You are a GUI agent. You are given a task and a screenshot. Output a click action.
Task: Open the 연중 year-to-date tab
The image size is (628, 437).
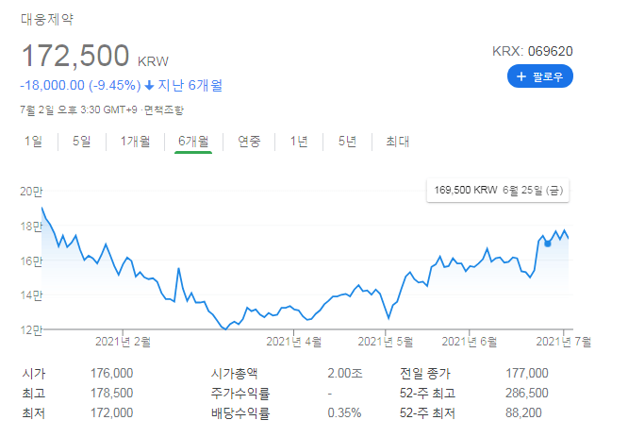point(249,142)
